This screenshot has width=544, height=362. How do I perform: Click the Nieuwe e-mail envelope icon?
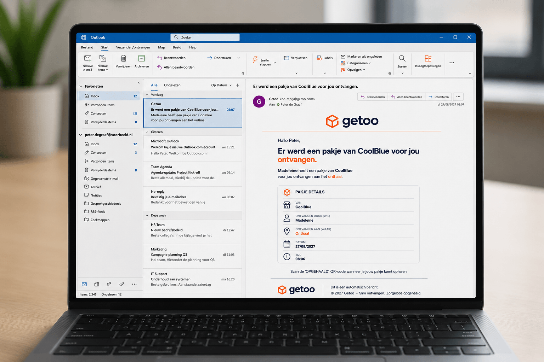pos(88,58)
